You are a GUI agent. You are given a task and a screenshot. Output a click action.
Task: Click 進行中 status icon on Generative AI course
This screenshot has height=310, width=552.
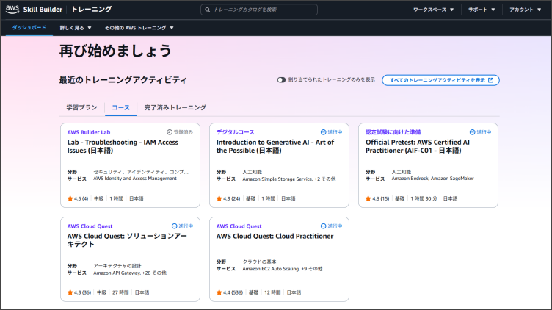pyautogui.click(x=322, y=132)
